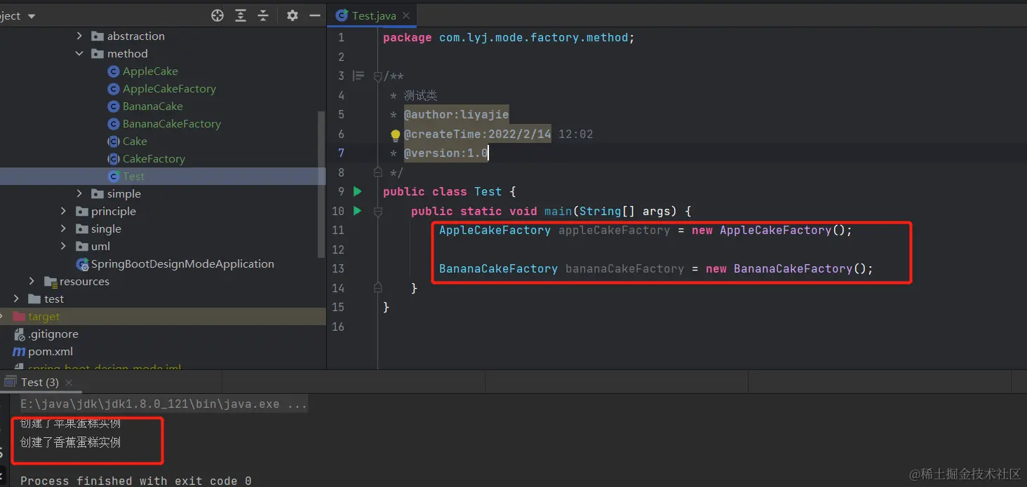Close the Test (3) run tab

click(x=69, y=383)
